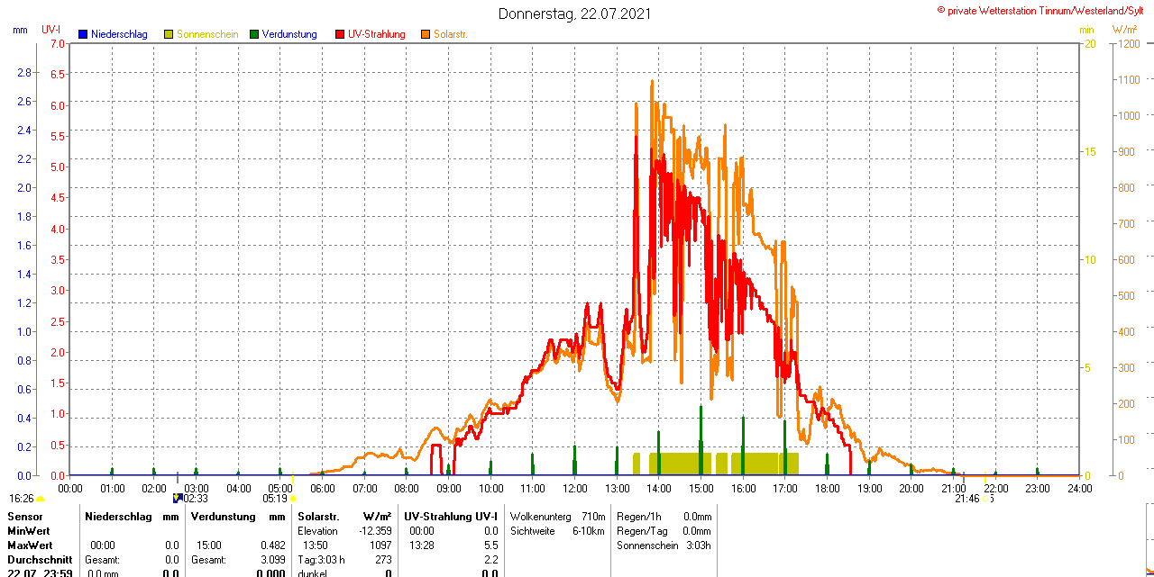Viewport: 1154px width, 577px height.
Task: Click the Solarstr. column header in table
Action: pyautogui.click(x=317, y=517)
